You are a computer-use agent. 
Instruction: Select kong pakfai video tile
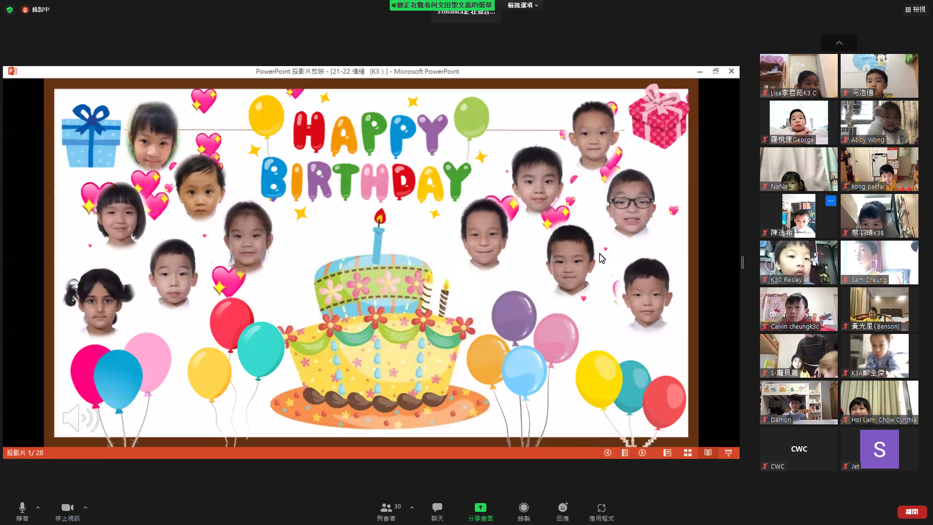click(880, 169)
